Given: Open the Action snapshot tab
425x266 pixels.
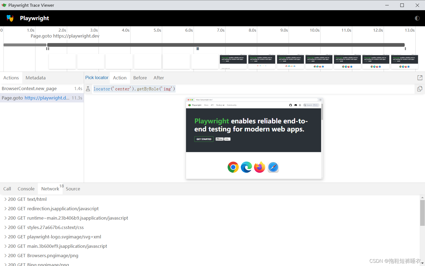Looking at the screenshot, I should 120,78.
